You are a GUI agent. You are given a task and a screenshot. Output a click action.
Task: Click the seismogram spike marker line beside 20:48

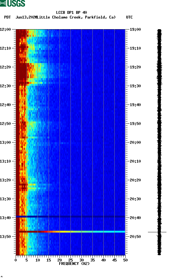coord(157,232)
